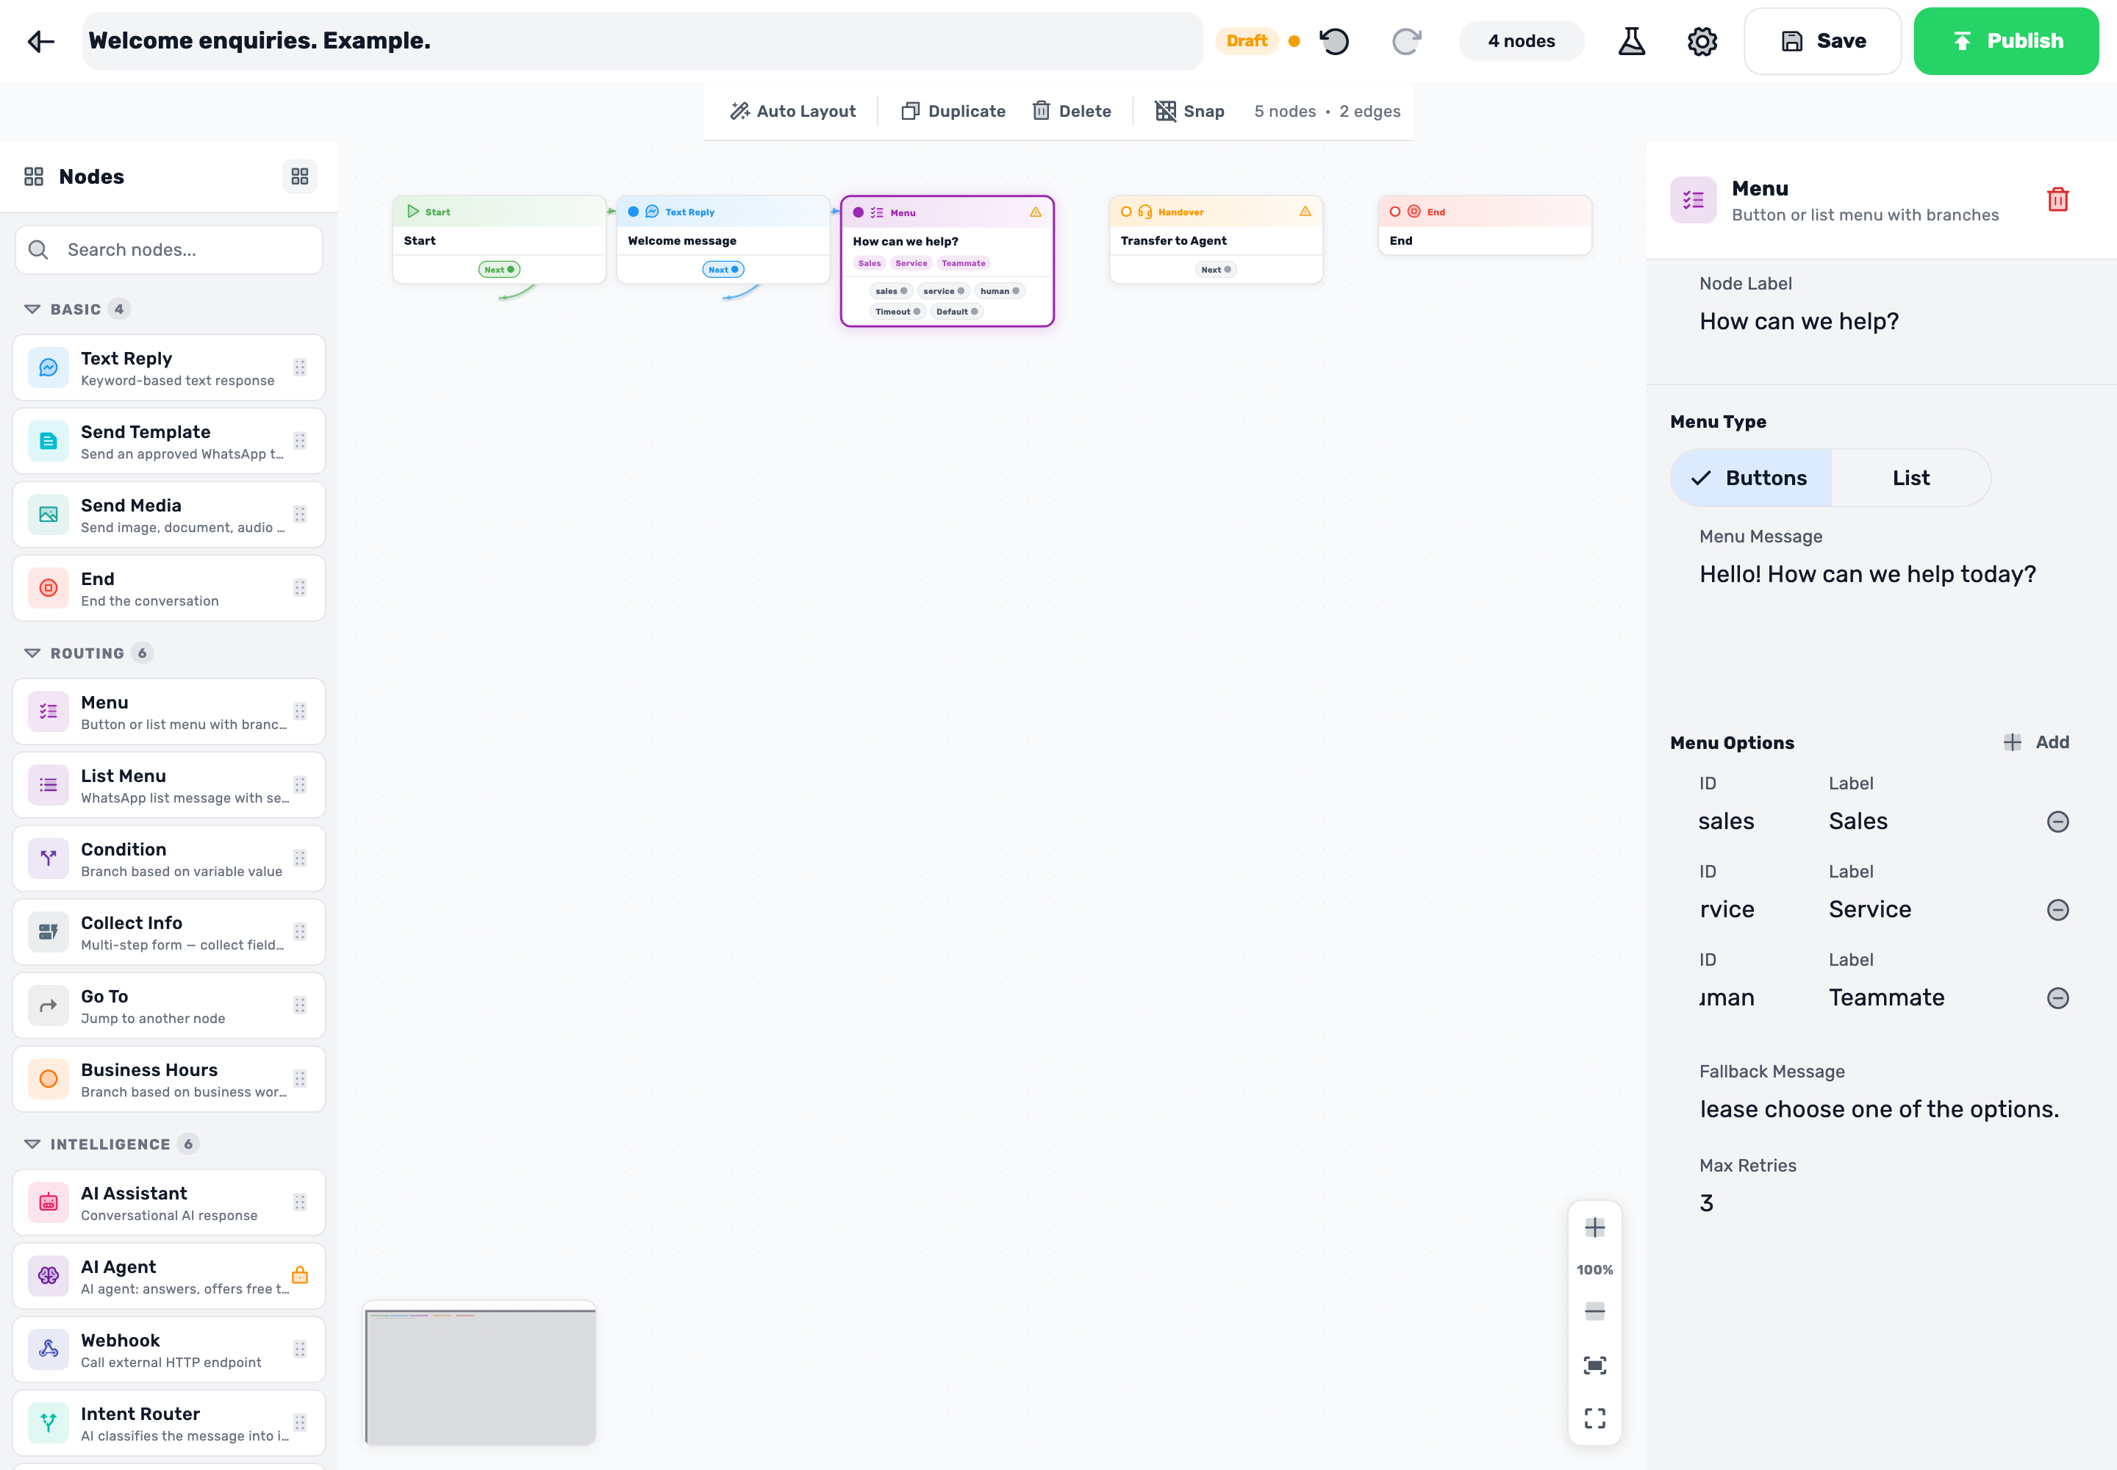Select List menu type

tap(1910, 478)
